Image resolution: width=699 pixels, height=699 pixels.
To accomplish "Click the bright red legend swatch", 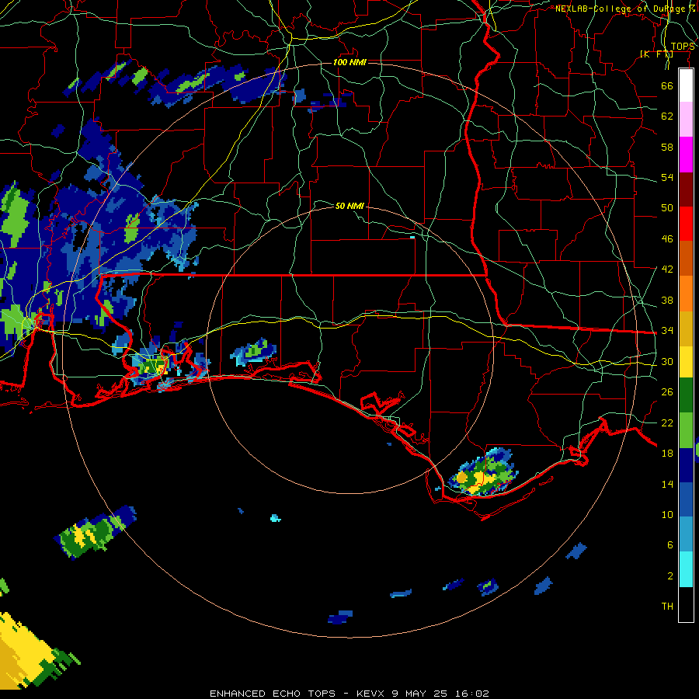I will (686, 224).
